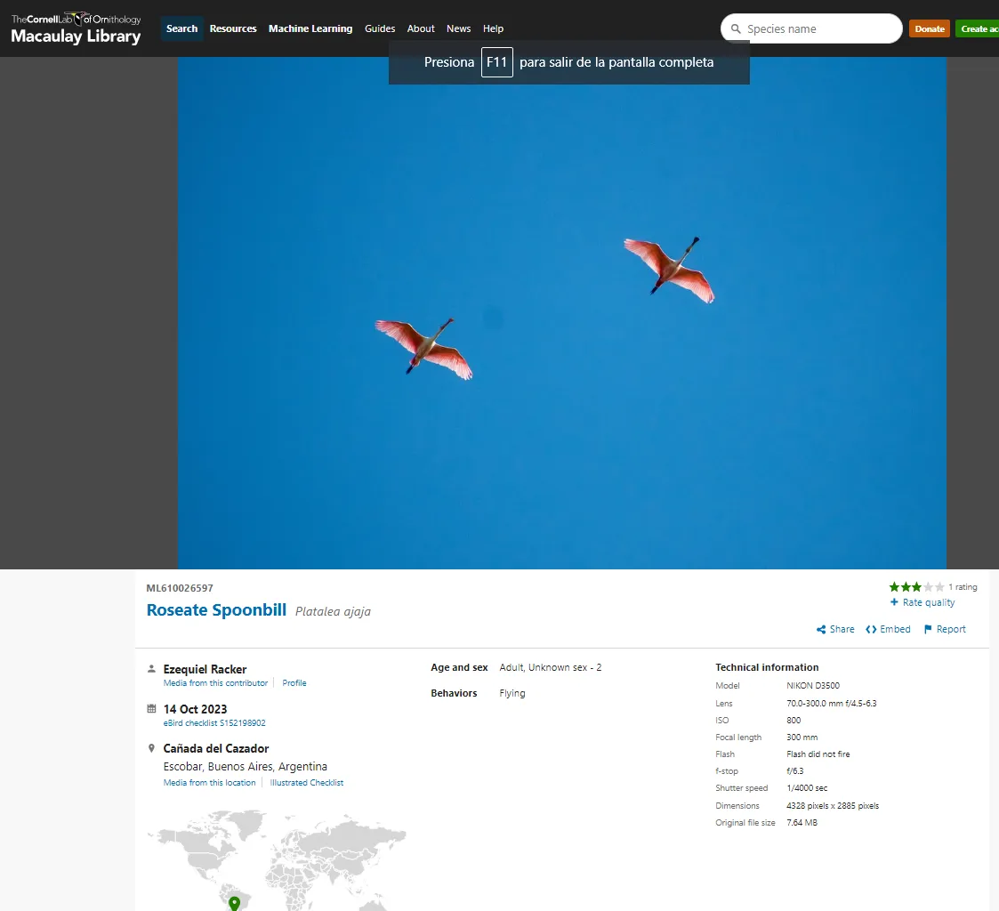Open the Machine Learning menu
The height and width of the screenshot is (911, 999).
[310, 28]
